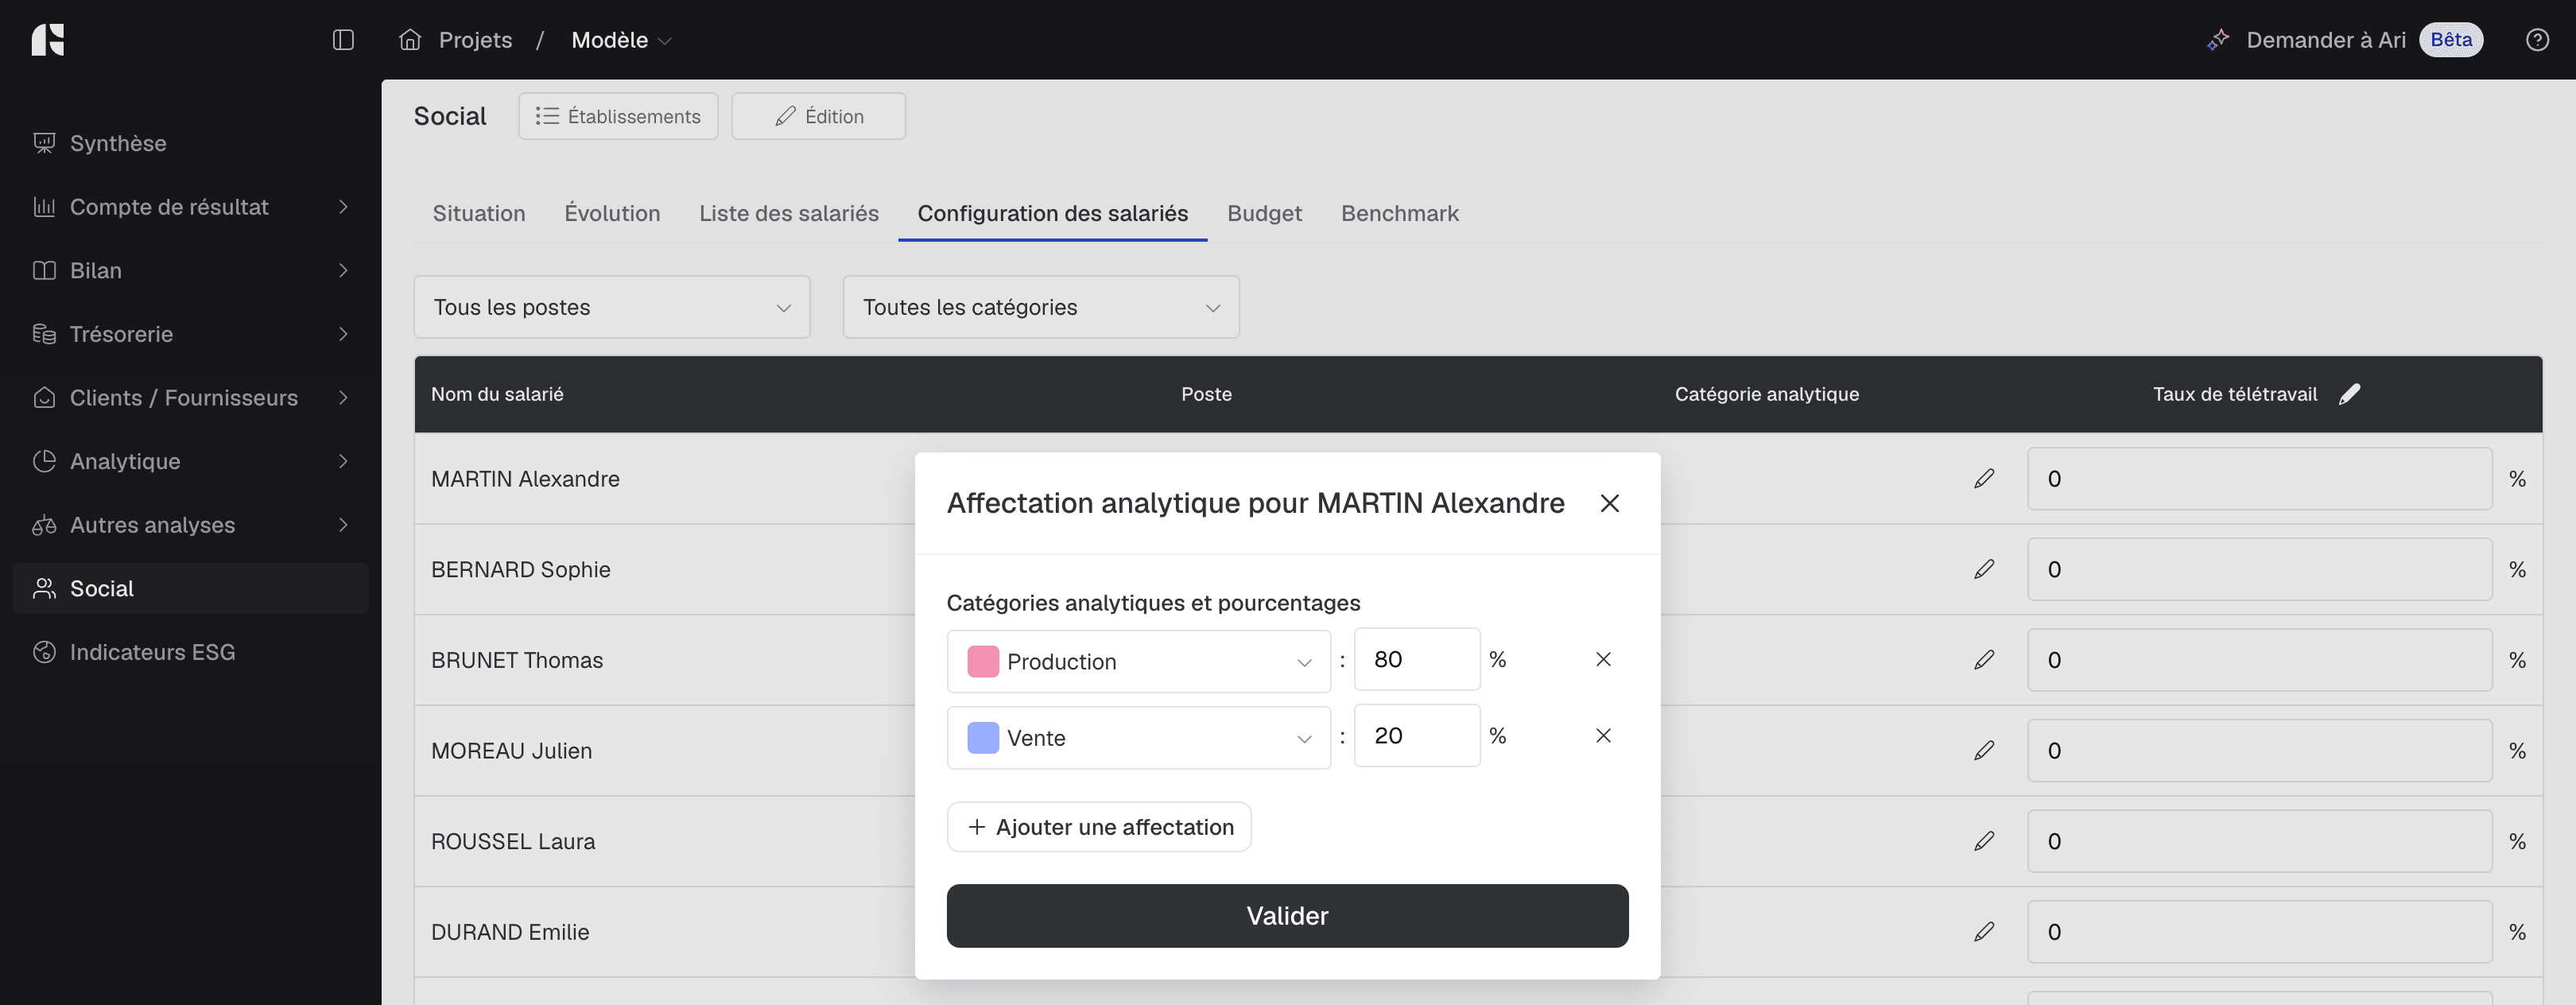This screenshot has height=1005, width=2576.
Task: Click the Béta badge in the top bar
Action: [x=2451, y=40]
